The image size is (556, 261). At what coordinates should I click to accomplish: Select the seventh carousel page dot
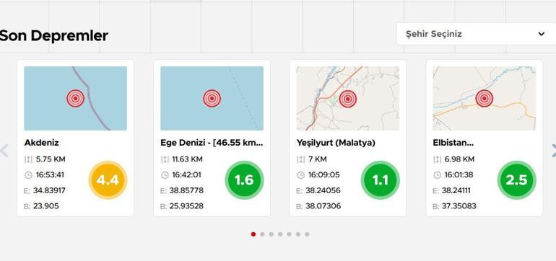coord(307,234)
